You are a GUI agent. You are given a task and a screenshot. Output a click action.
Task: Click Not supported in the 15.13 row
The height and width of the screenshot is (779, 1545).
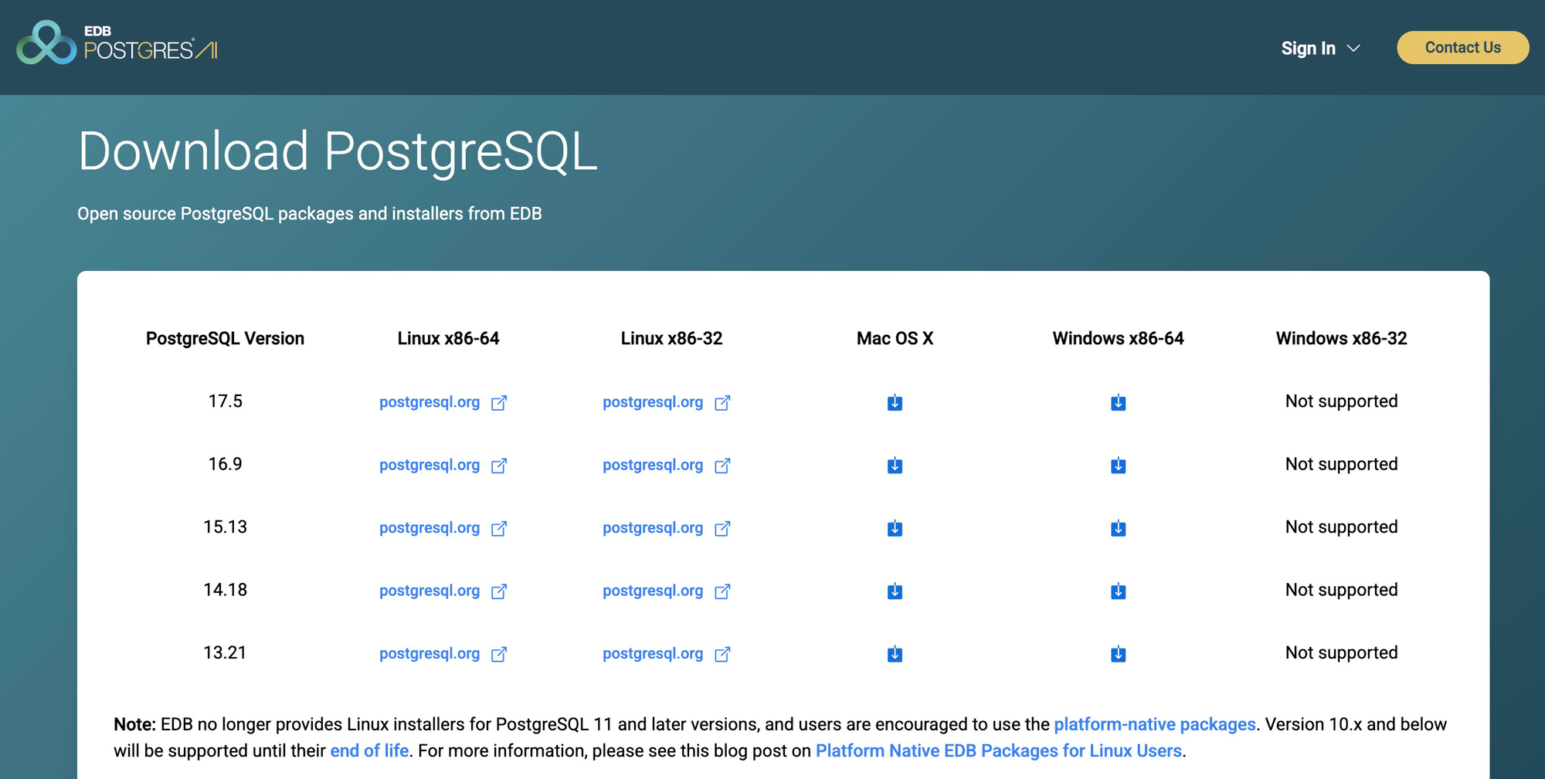pyautogui.click(x=1341, y=527)
